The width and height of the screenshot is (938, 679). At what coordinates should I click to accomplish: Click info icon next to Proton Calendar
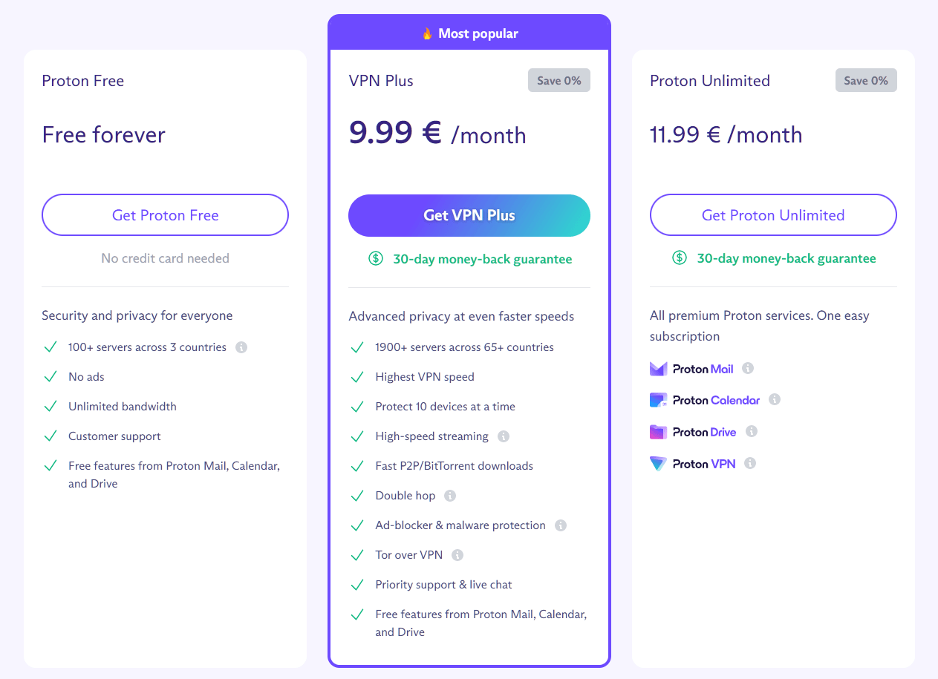click(775, 399)
